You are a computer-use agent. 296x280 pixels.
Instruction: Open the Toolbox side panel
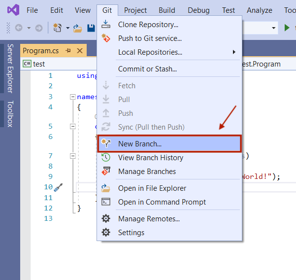pyautogui.click(x=10, y=114)
